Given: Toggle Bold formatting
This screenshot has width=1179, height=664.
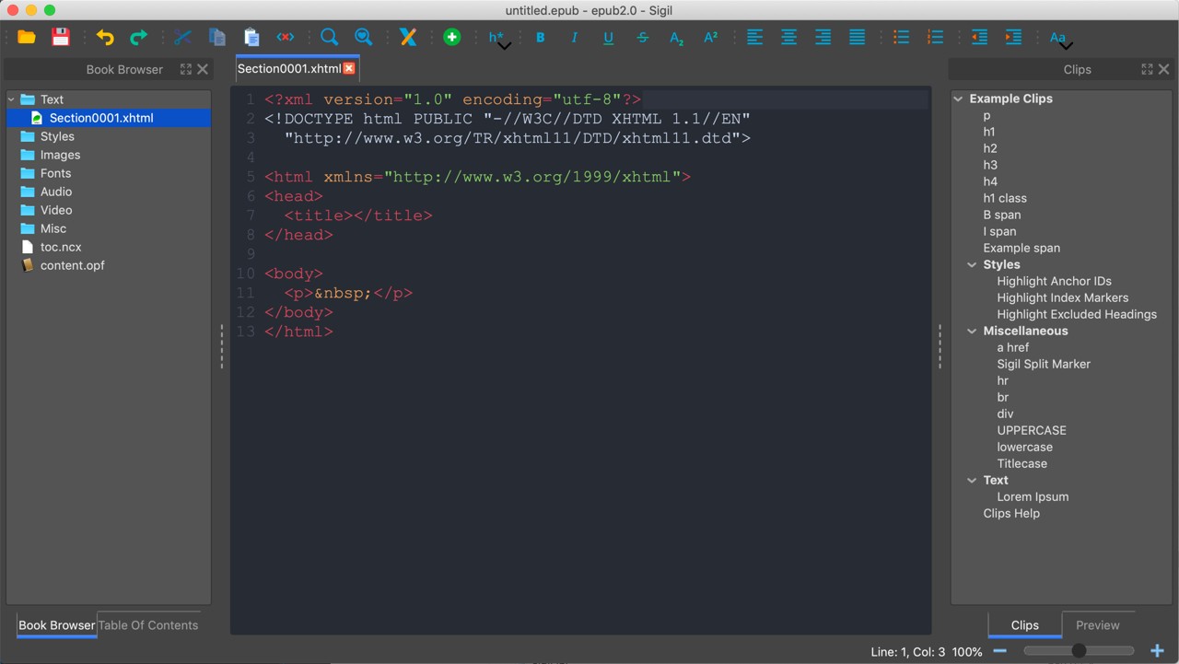Looking at the screenshot, I should click(x=541, y=38).
